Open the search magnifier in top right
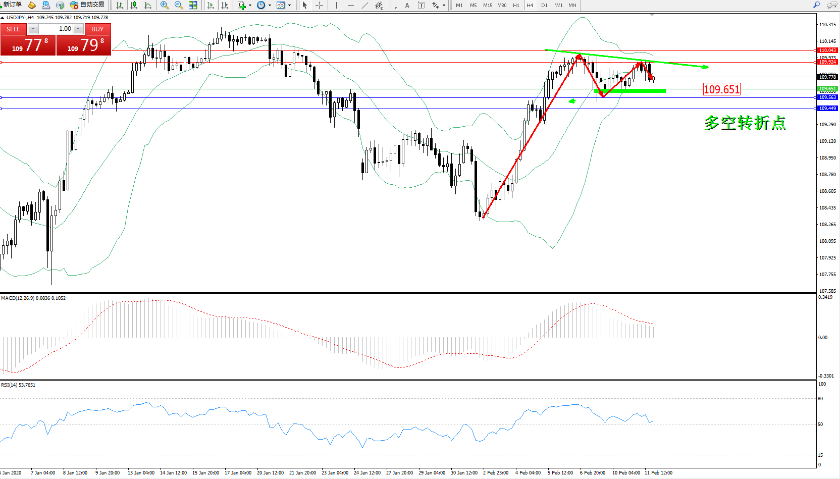The width and height of the screenshot is (840, 479). point(816,5)
